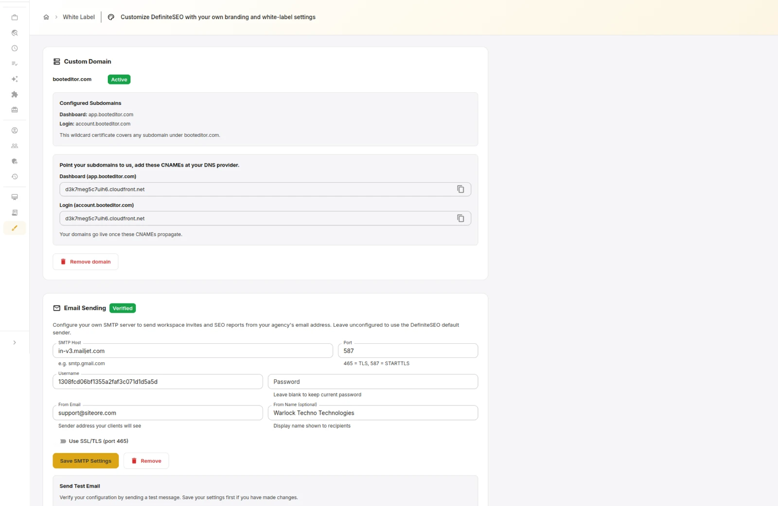This screenshot has height=506, width=778.
Task: Click the White Label breadcrumb
Action: click(x=79, y=17)
